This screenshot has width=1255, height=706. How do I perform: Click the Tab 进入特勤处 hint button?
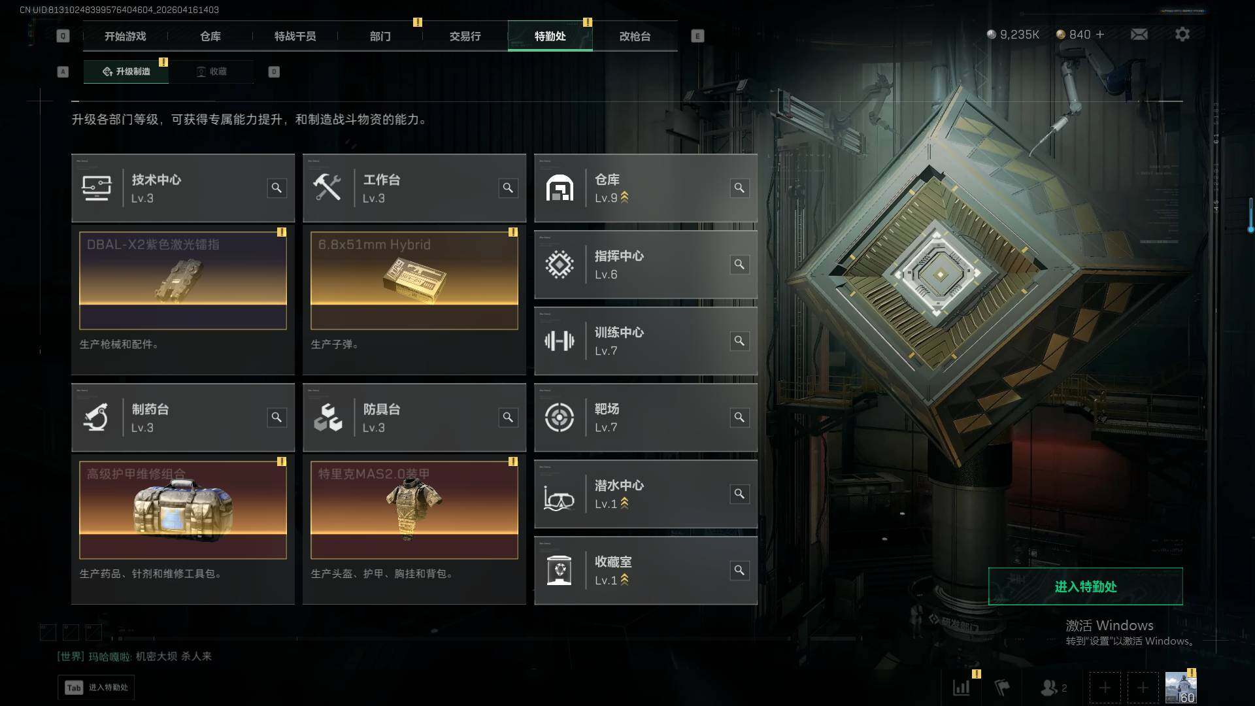(96, 687)
